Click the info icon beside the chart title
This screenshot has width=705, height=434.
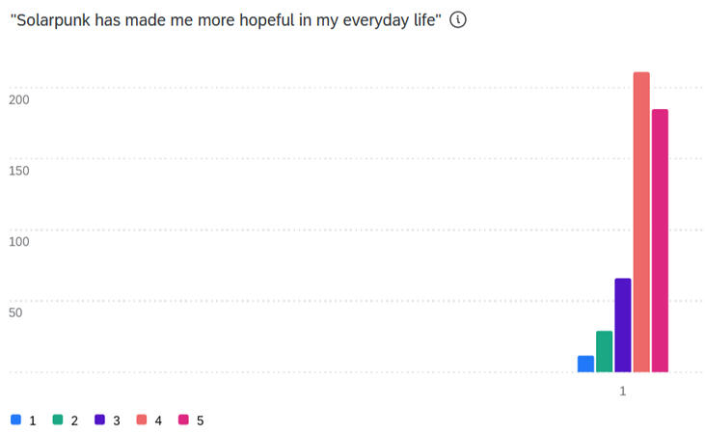click(x=458, y=20)
